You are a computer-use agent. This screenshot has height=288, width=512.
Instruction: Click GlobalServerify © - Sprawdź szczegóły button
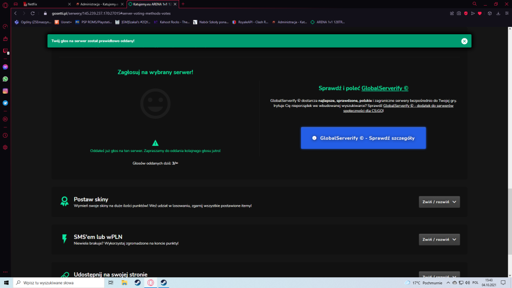coord(363,138)
